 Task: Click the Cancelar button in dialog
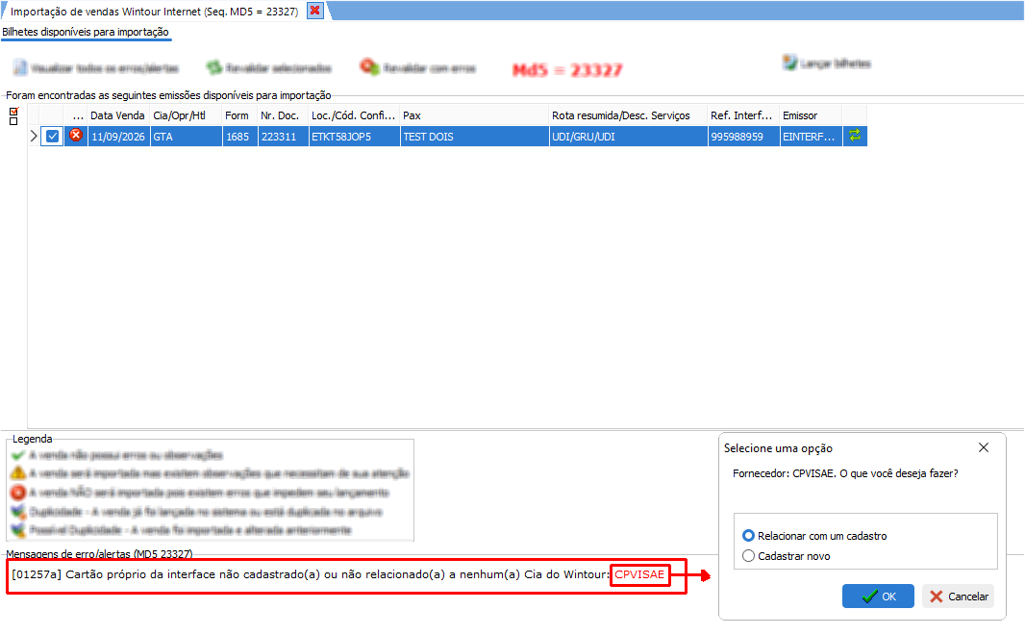(959, 596)
